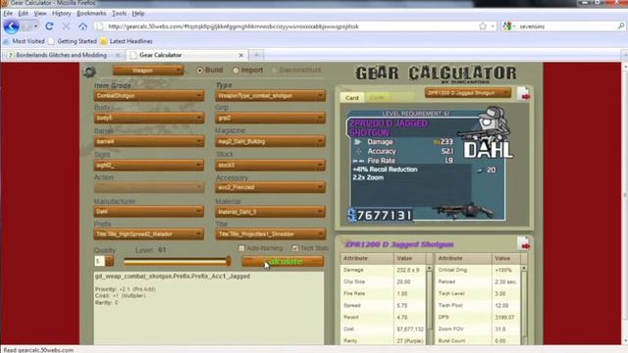Click the Quality value field

pos(100,261)
